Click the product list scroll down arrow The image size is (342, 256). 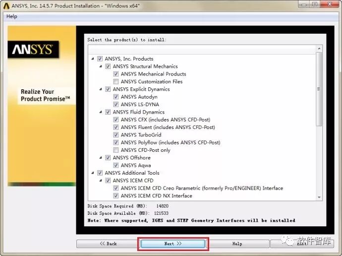click(319, 197)
